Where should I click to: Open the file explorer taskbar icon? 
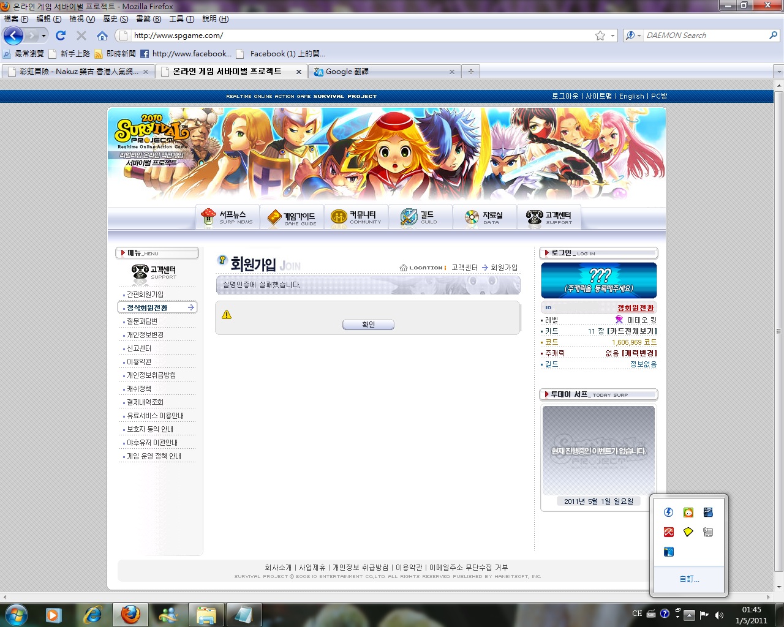coord(206,615)
